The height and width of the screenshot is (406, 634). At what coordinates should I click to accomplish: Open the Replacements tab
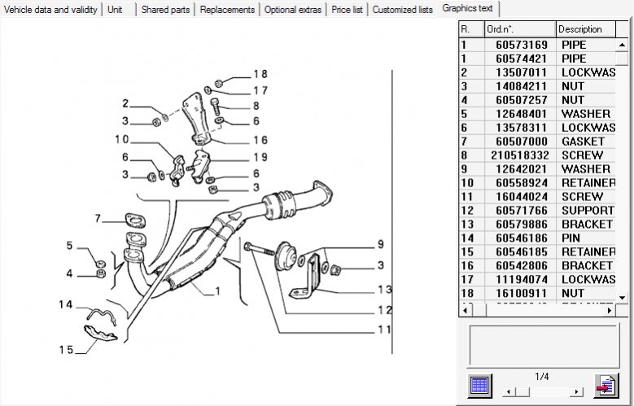[227, 9]
